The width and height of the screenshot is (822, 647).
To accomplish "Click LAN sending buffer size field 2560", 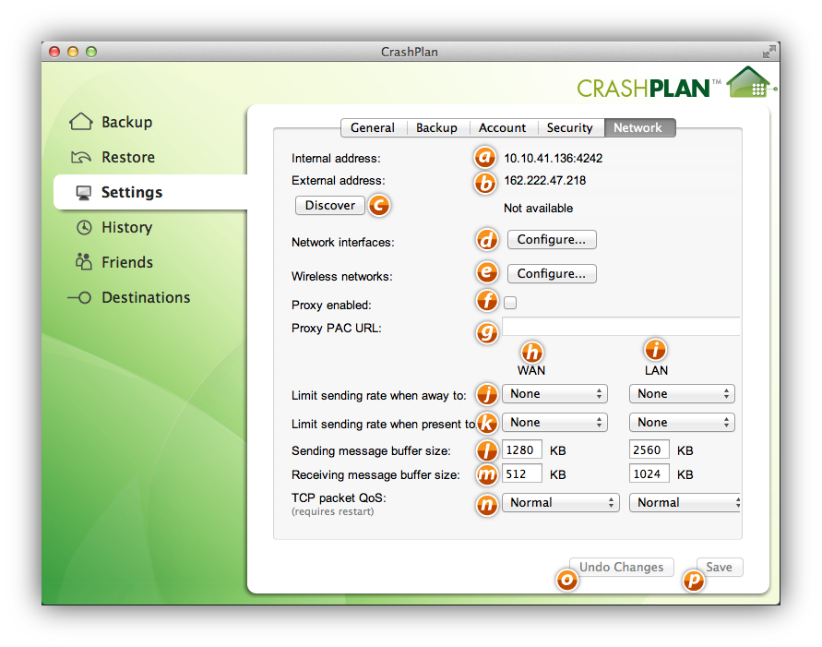I will pos(649,449).
